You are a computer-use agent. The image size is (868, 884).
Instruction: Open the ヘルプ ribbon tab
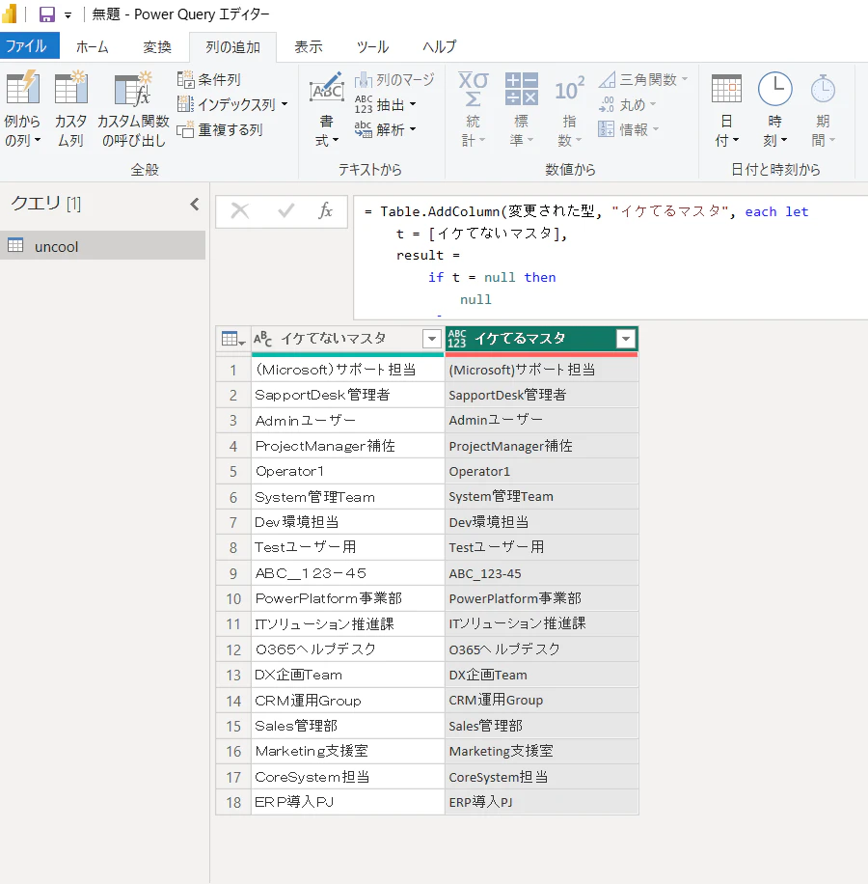[x=440, y=46]
